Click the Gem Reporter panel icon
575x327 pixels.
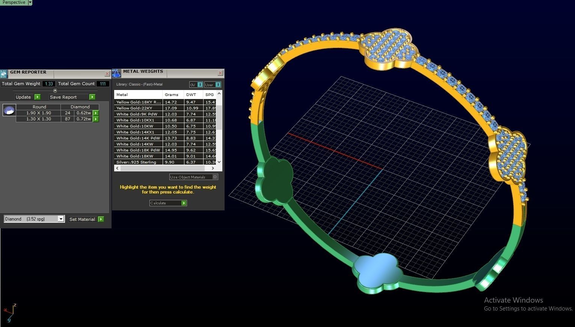4,74
